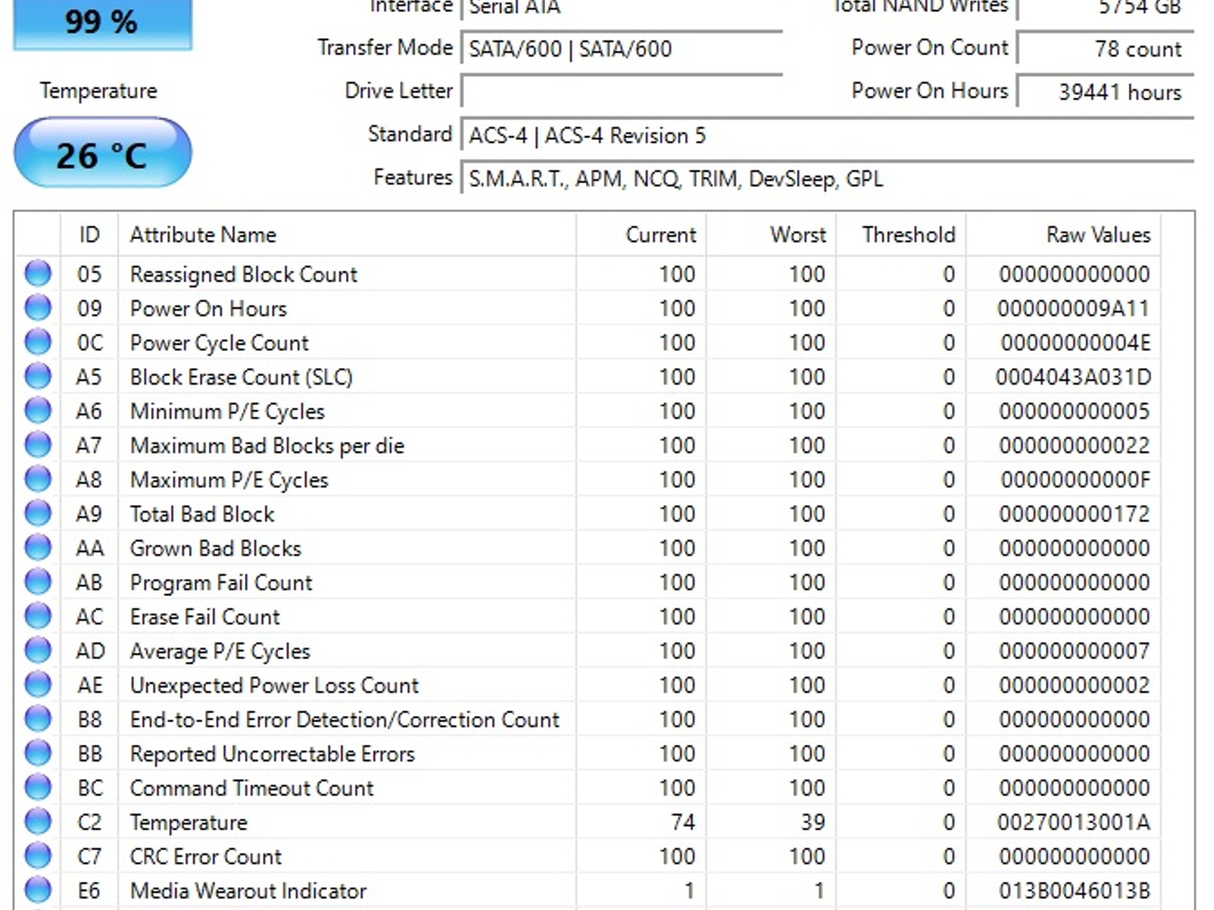Click the empty Drive Letter field
Viewport: 1214px width, 910px height.
tap(622, 92)
